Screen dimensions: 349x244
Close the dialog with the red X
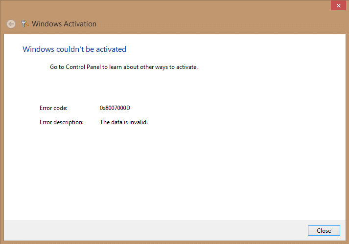tap(338, 5)
